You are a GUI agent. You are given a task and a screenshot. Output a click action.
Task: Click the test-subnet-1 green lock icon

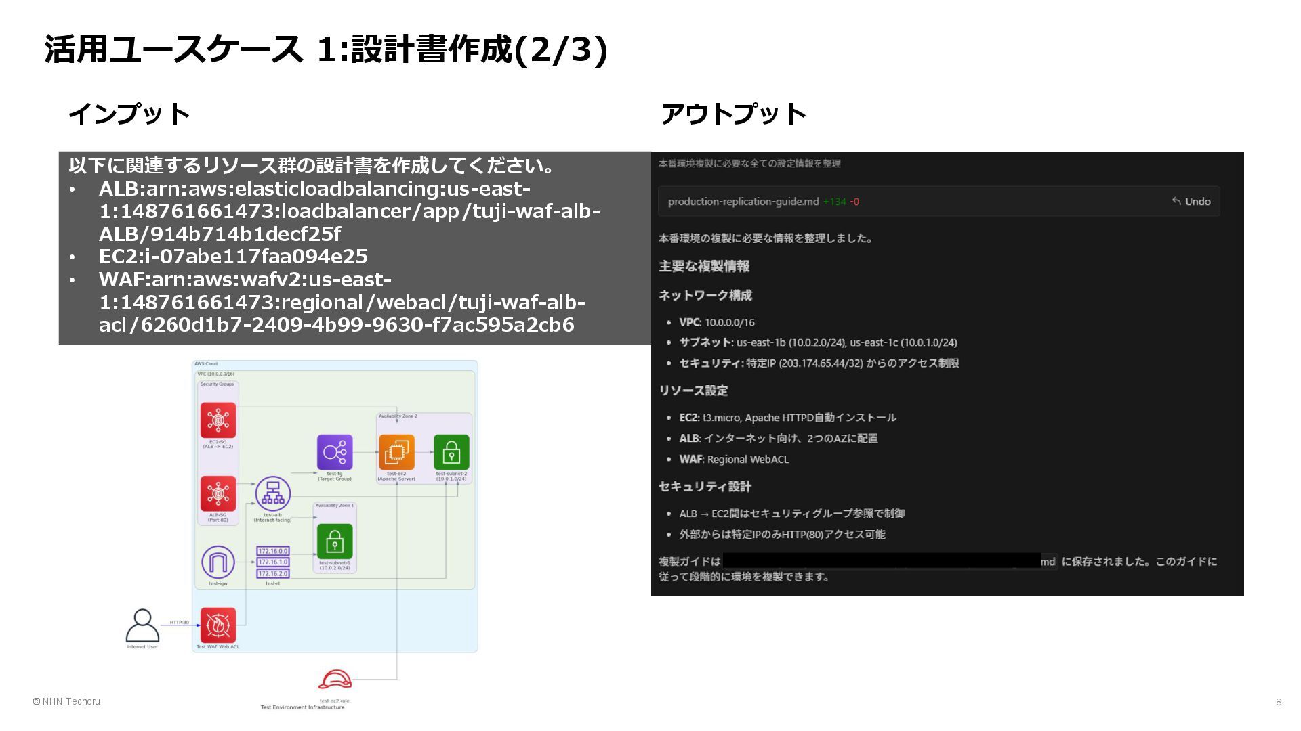tap(335, 541)
